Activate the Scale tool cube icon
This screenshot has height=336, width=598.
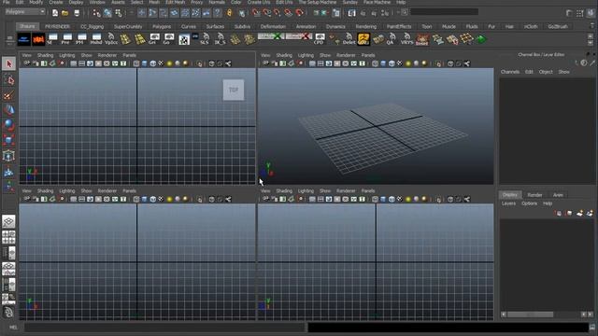(8, 140)
